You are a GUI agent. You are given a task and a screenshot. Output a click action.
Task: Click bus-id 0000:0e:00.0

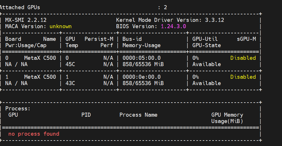pos(142,77)
